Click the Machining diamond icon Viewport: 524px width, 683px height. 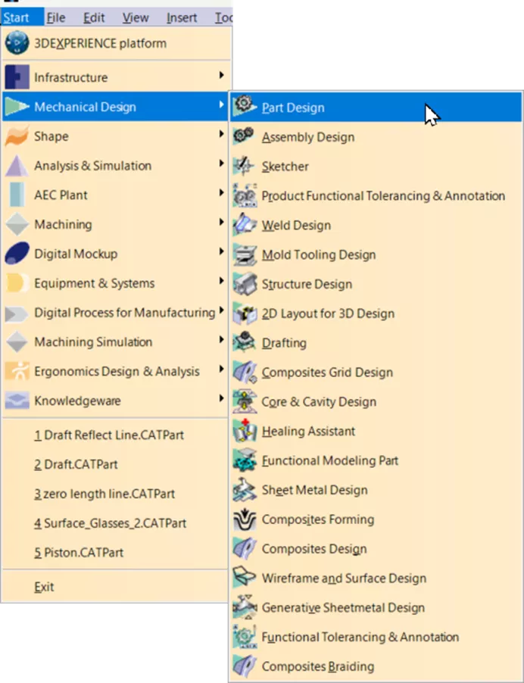click(x=17, y=224)
